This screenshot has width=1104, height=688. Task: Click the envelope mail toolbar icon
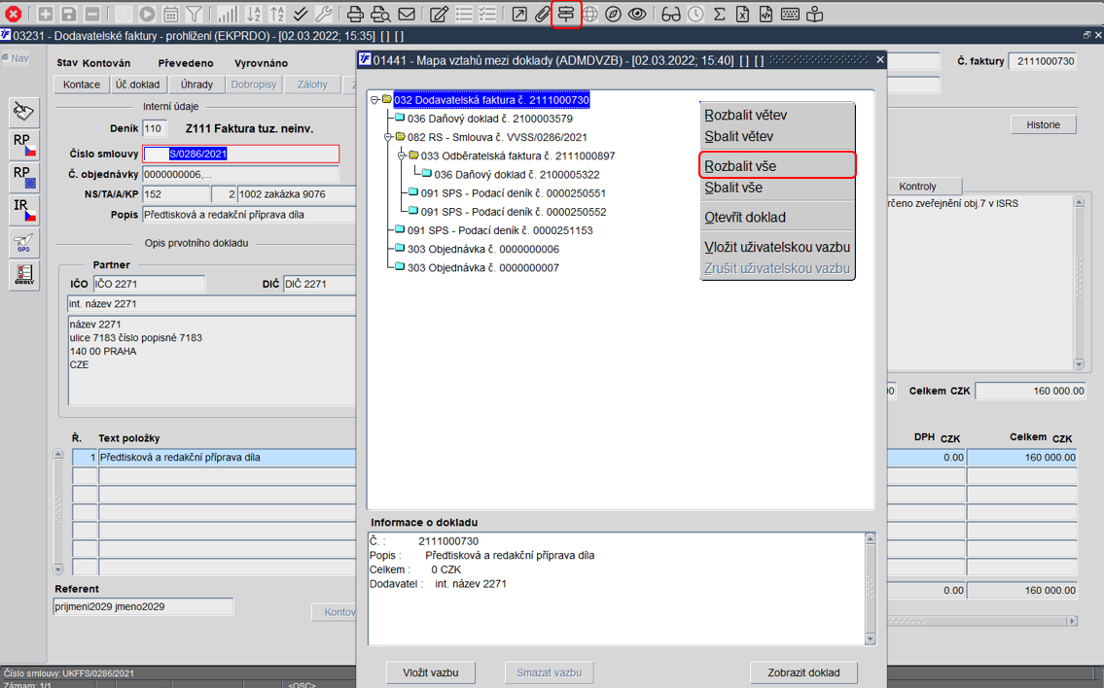pyautogui.click(x=407, y=14)
